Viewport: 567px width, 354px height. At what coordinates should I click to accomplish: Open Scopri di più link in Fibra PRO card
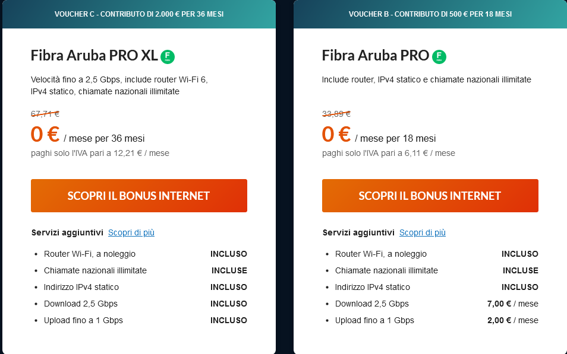(x=423, y=232)
